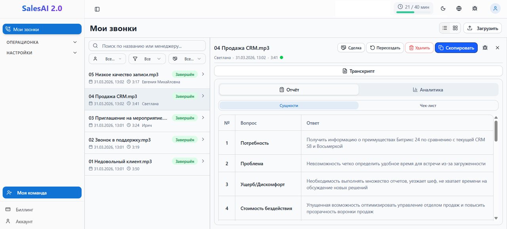Expand chevron for 03 Приглашение на мероприятие
The image size is (507, 229).
(203, 117)
